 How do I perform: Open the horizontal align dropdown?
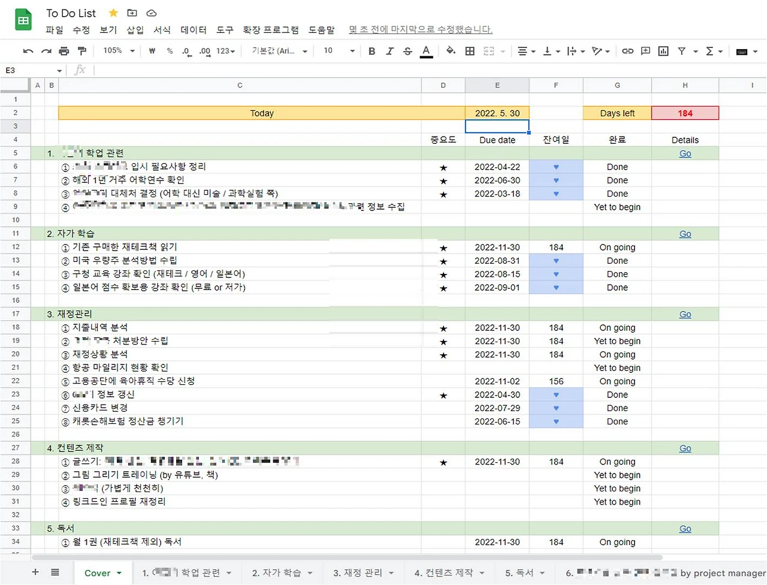tap(526, 51)
